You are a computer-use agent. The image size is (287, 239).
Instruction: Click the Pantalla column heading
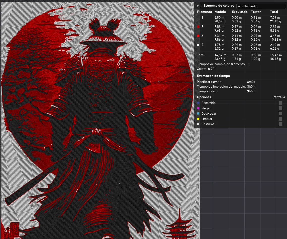click(x=279, y=97)
